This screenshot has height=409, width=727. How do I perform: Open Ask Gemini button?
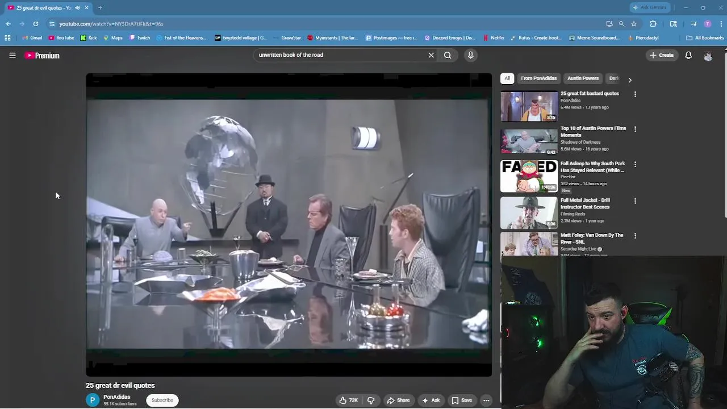650,7
